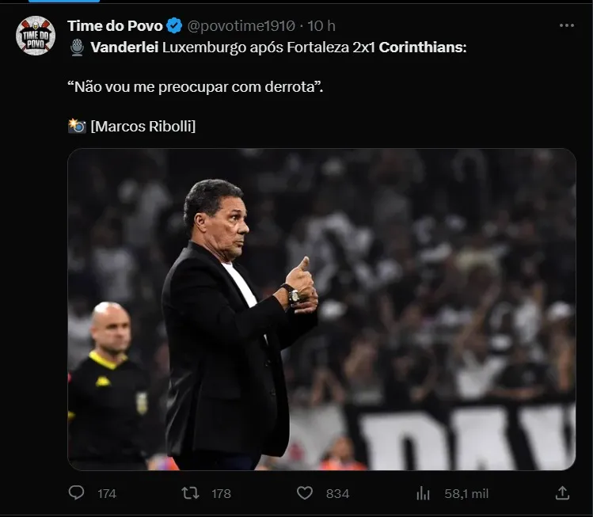Open the "Time do Povo" account name link
The image size is (593, 517).
coord(115,26)
